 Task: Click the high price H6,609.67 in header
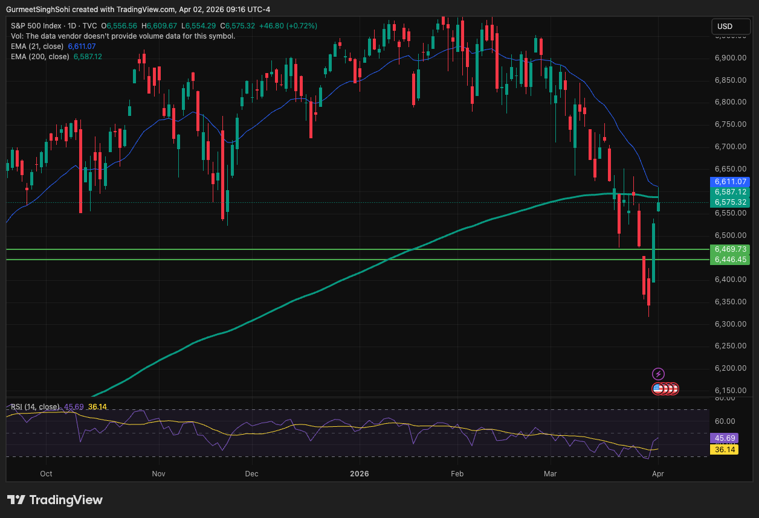pyautogui.click(x=160, y=26)
